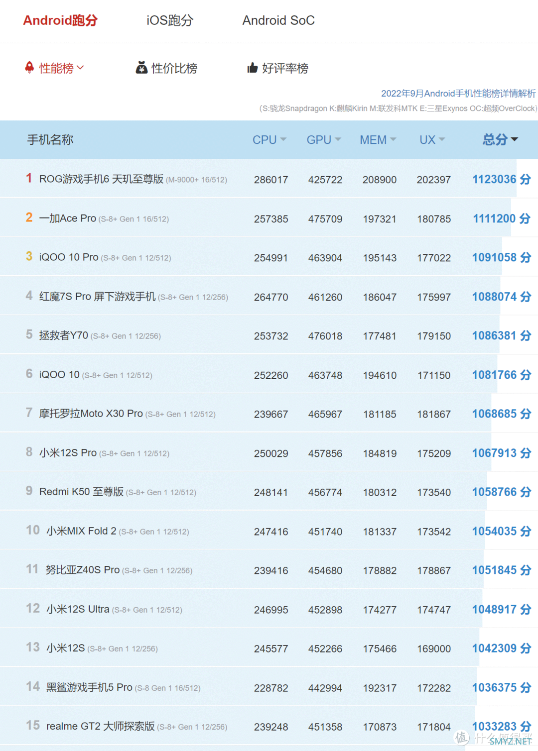
Task: Click MEM score 174277
Action: coord(380,610)
